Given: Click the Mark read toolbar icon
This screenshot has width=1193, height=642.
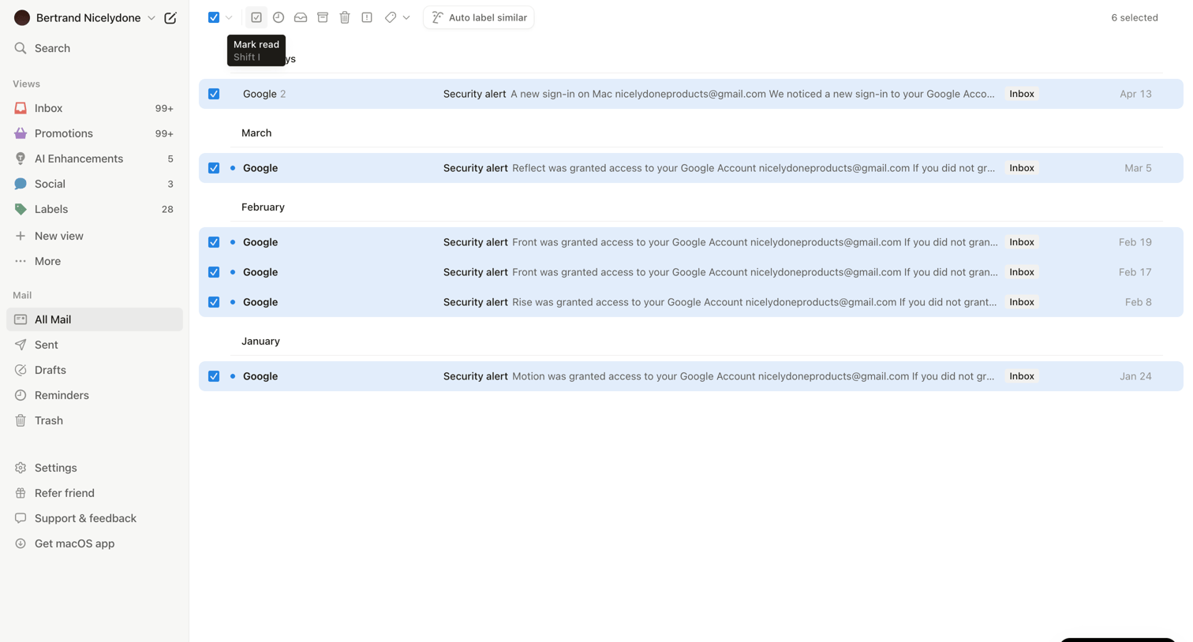Looking at the screenshot, I should click(x=256, y=17).
